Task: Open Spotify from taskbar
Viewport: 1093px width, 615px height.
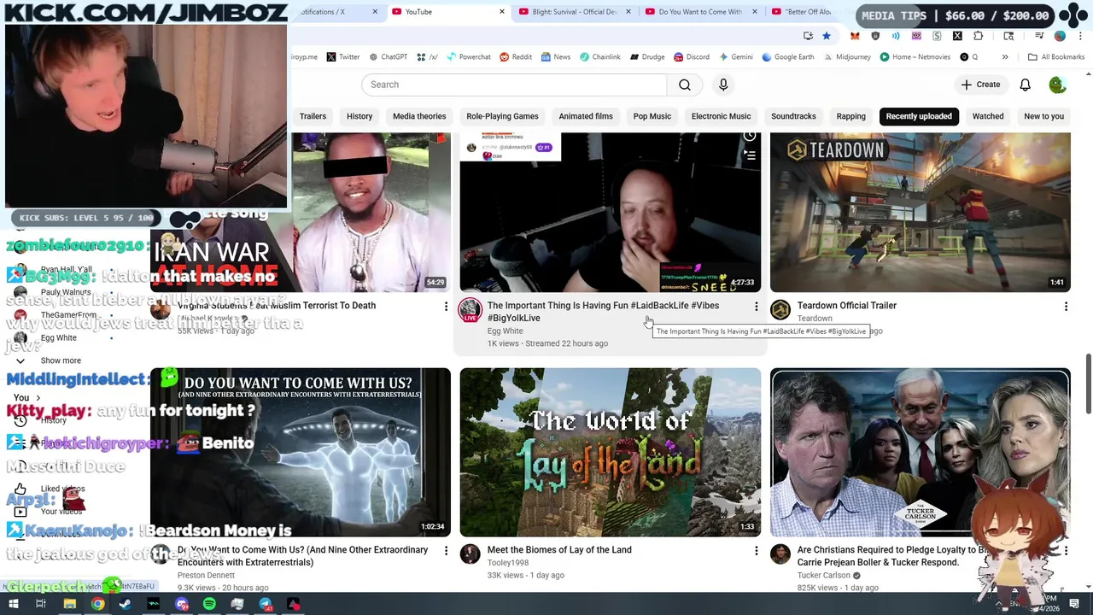Action: tap(209, 605)
